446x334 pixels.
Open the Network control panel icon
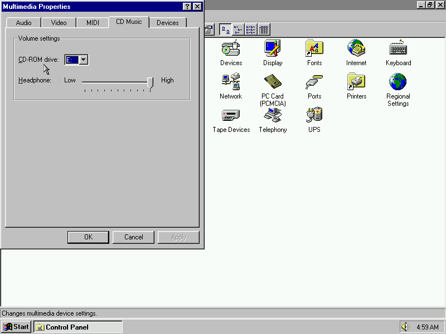pos(231,82)
